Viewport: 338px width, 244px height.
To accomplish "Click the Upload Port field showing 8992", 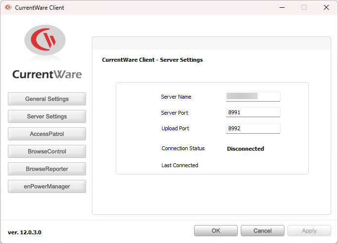I will 253,128.
